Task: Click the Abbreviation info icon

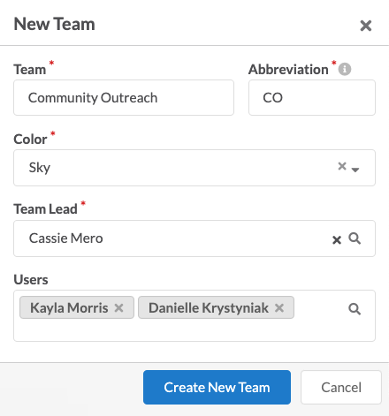Action: tap(345, 70)
